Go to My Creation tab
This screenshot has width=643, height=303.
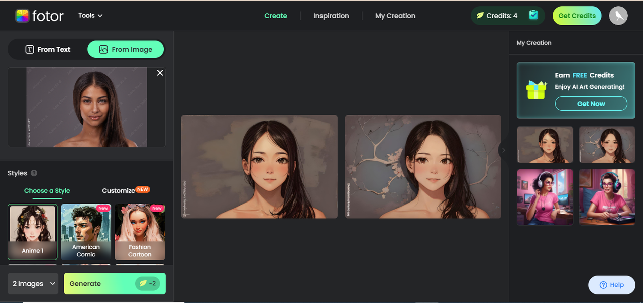tap(395, 16)
